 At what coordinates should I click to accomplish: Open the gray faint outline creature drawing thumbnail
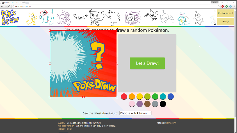click(167, 17)
